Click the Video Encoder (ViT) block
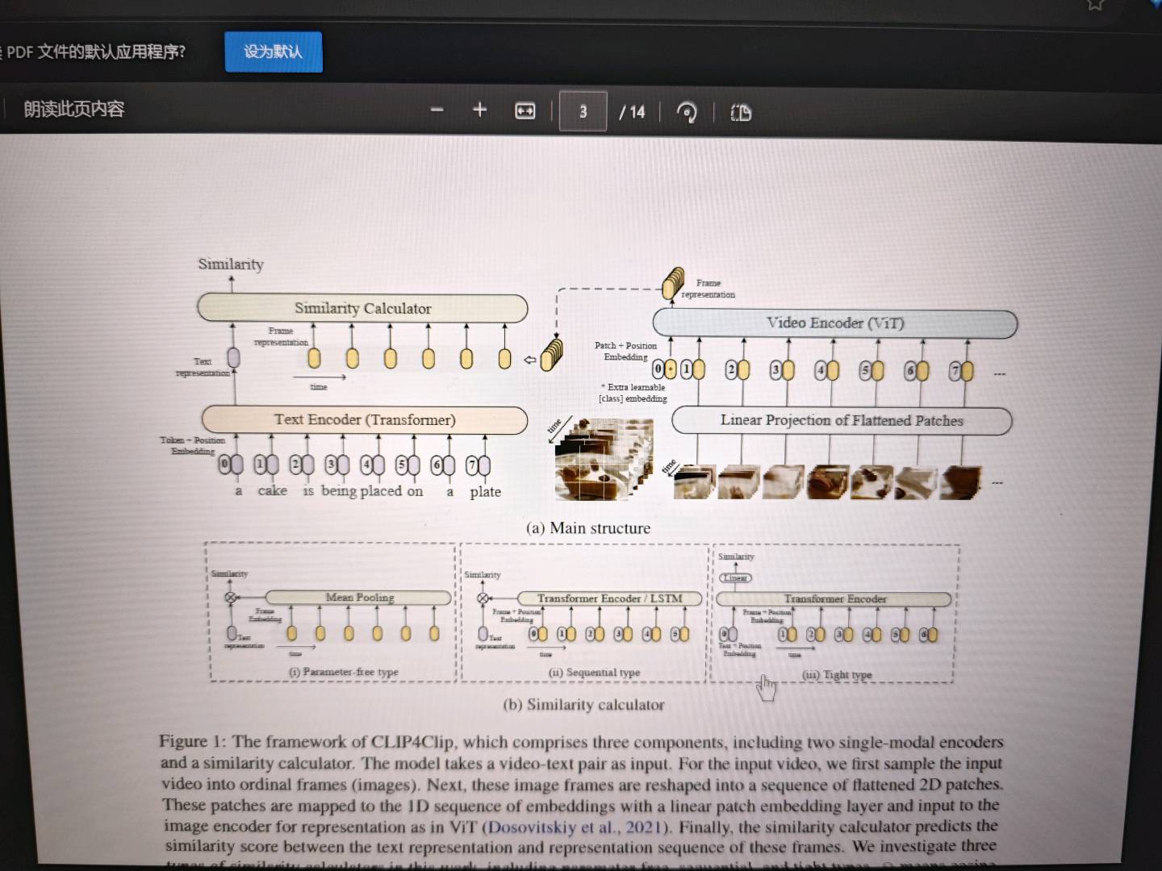 tap(834, 323)
